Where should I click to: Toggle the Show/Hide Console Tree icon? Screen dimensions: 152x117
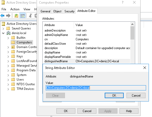(23, 15)
